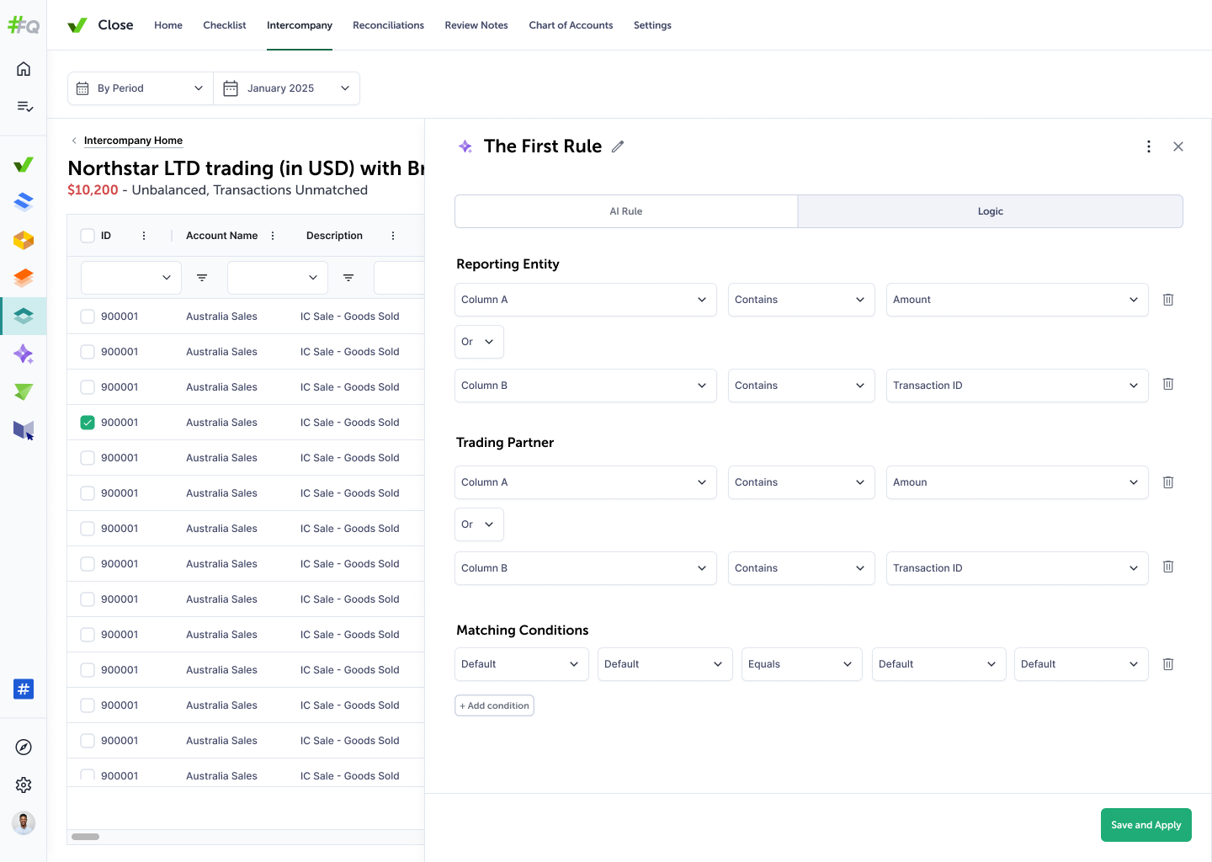Viewport: 1212px width, 862px height.
Task: Click the filter icon under the ID column
Action: [202, 278]
